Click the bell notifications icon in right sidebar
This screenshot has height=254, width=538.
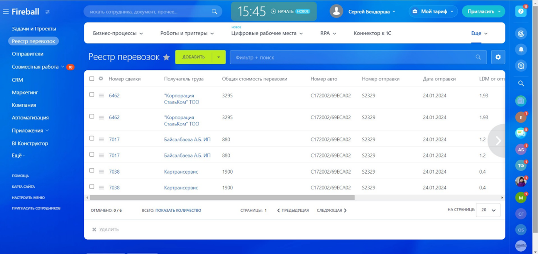521,50
